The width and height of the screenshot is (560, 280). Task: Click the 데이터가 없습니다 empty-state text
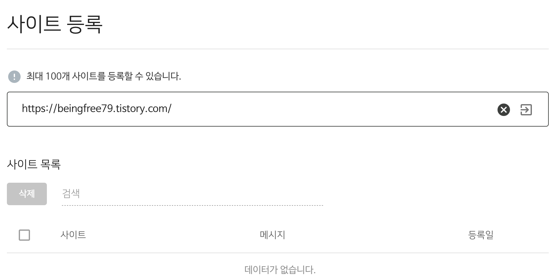(x=280, y=269)
